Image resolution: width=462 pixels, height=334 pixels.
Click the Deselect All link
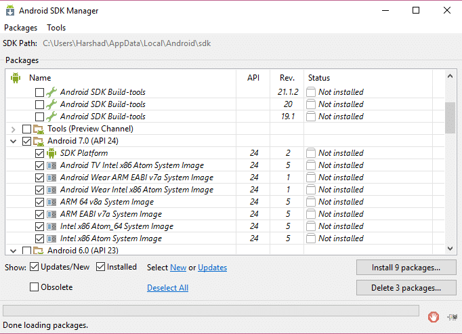coord(167,288)
